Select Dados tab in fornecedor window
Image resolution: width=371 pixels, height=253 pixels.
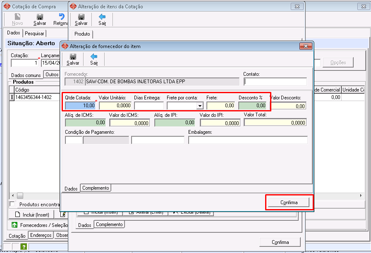click(71, 188)
